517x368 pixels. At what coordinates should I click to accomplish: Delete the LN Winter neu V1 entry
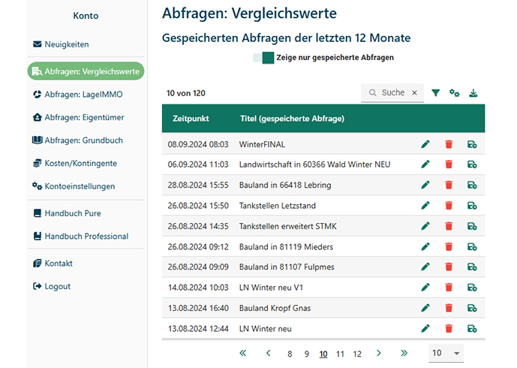point(449,288)
